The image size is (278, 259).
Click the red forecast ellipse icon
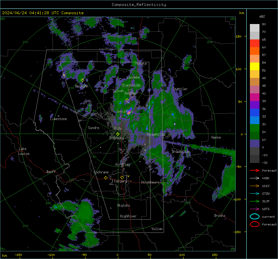pyautogui.click(x=255, y=224)
